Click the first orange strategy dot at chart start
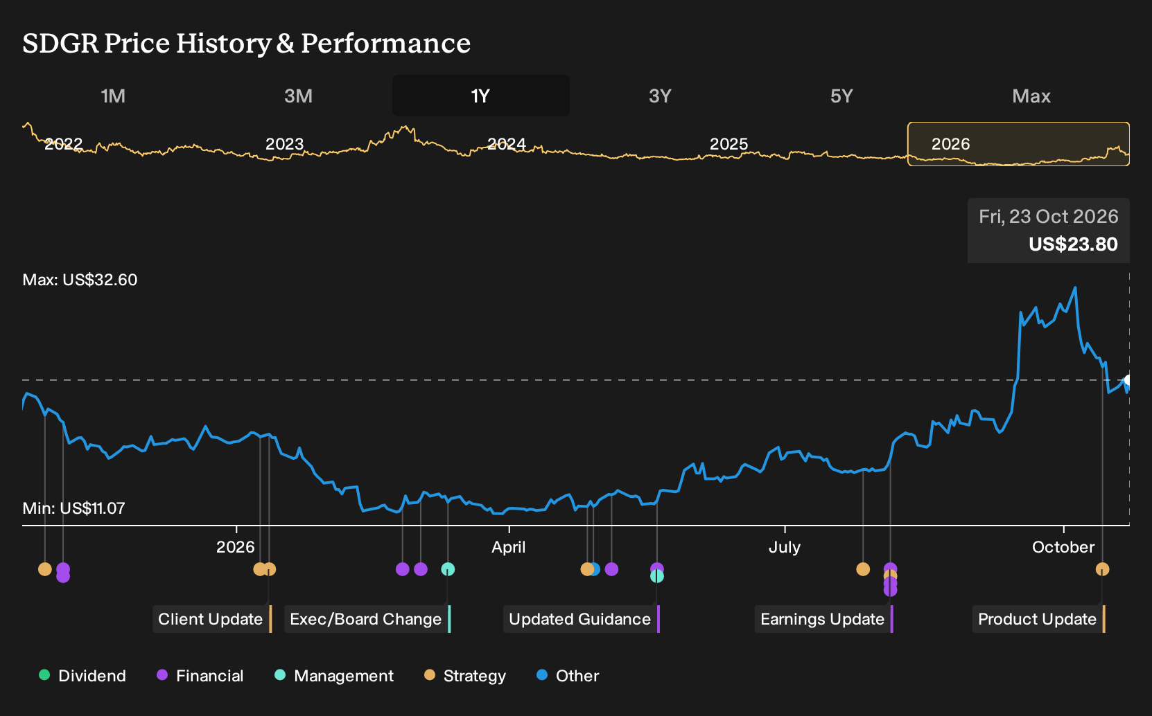The width and height of the screenshot is (1152, 716). click(45, 569)
